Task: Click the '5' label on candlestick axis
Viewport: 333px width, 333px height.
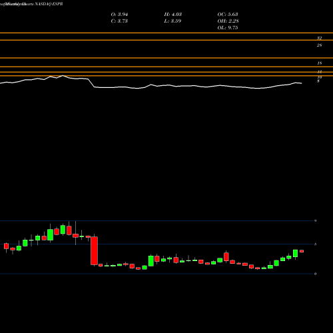Action: 315,244
